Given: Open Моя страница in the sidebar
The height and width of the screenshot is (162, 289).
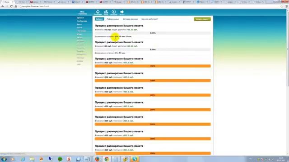Looking at the screenshot, I should click(82, 13).
